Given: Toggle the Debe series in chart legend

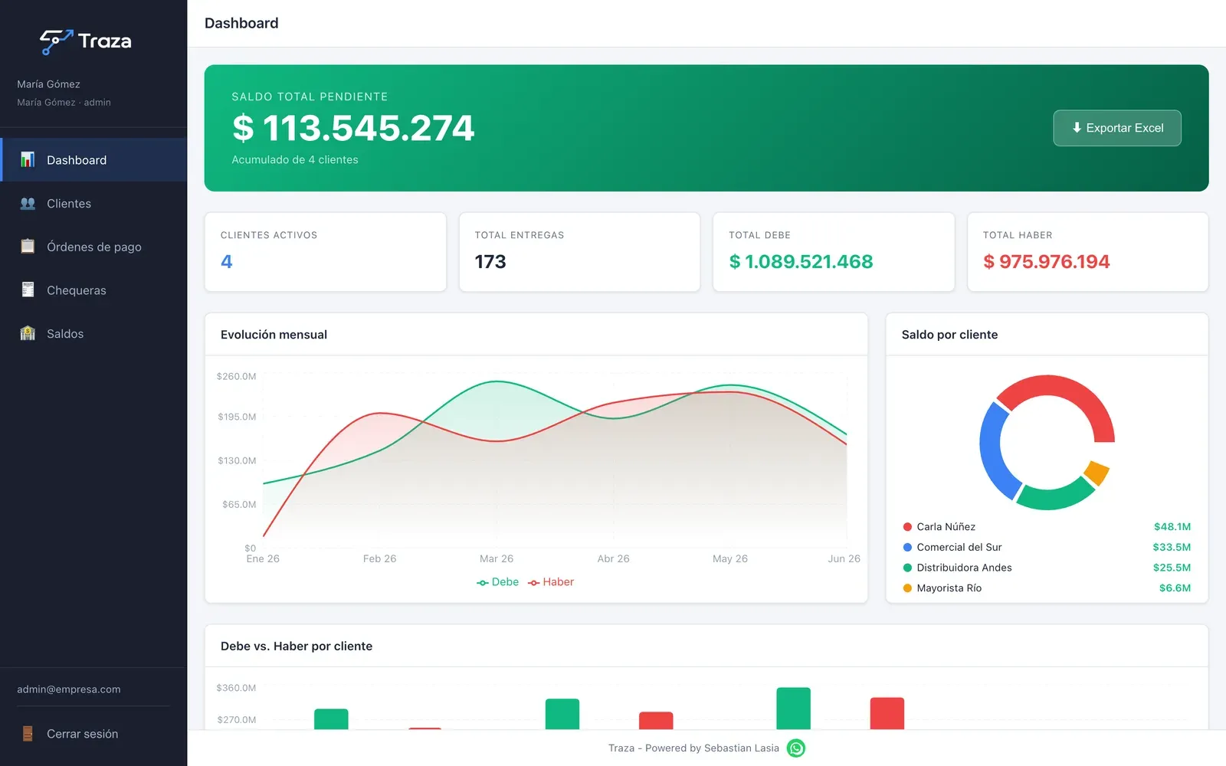Looking at the screenshot, I should 497,582.
